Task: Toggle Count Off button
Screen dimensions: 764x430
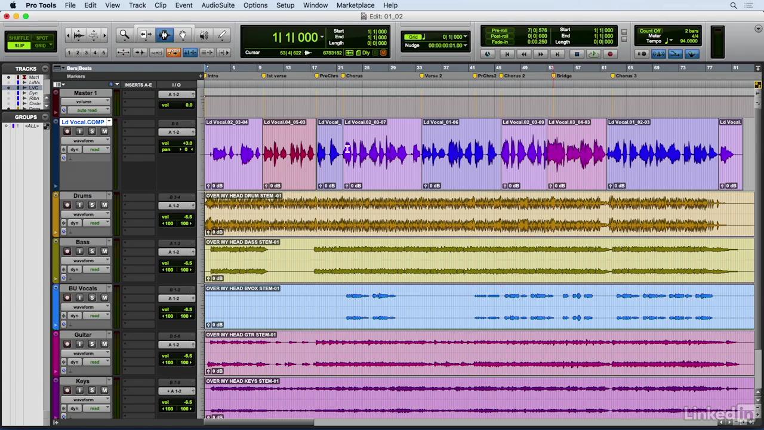Action: 650,30
